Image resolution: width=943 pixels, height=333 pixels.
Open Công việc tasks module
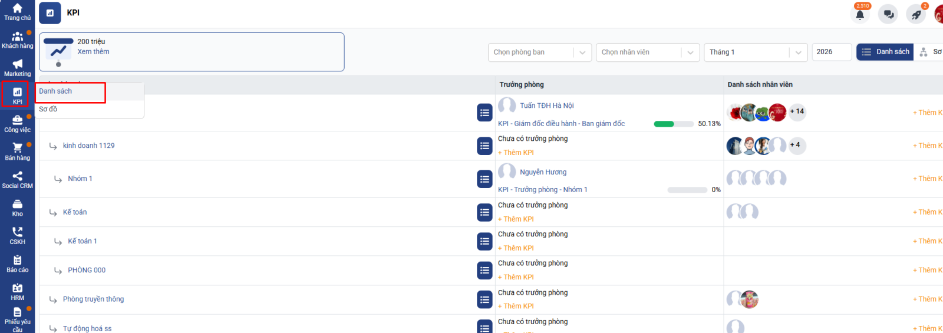[x=17, y=123]
